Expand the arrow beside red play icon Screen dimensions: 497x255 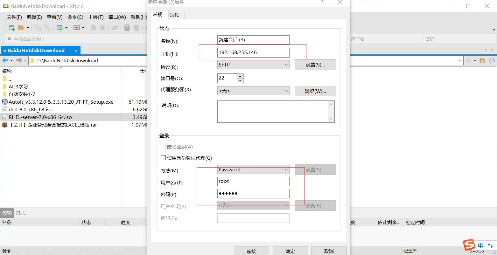(x=83, y=28)
